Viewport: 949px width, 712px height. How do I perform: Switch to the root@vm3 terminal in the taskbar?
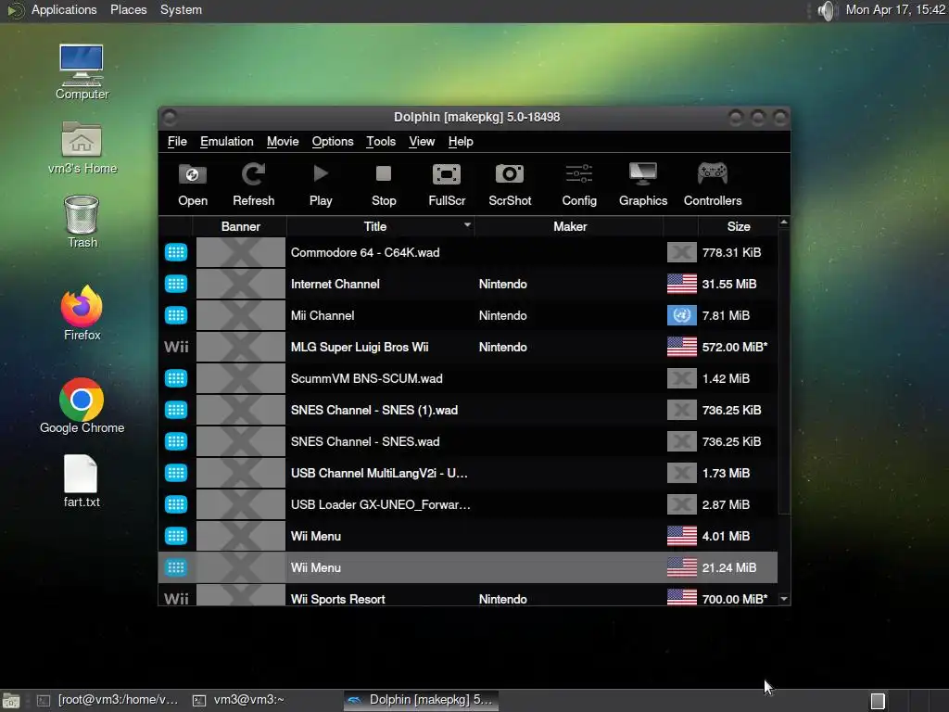tap(109, 700)
